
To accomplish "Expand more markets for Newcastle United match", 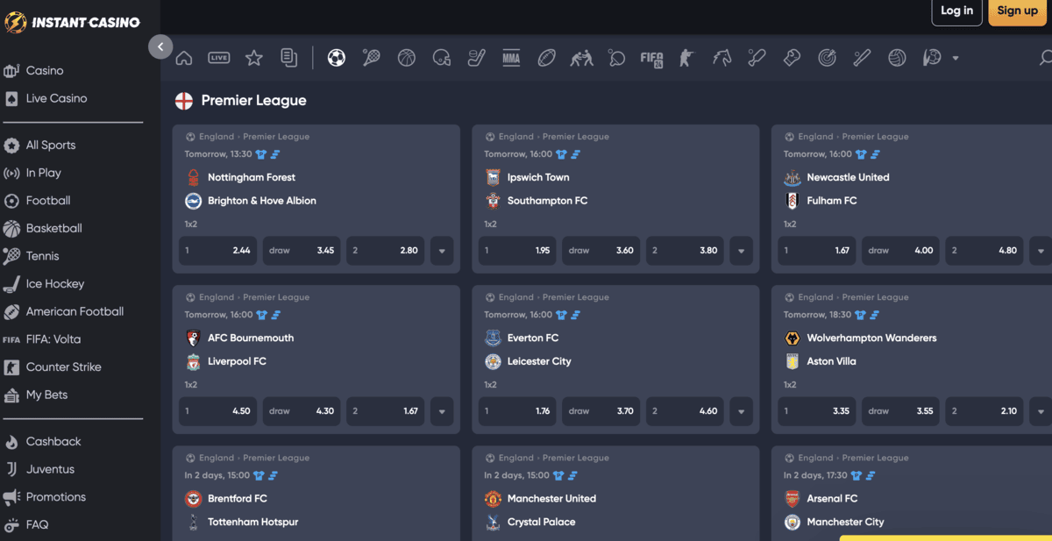I will coord(1041,251).
